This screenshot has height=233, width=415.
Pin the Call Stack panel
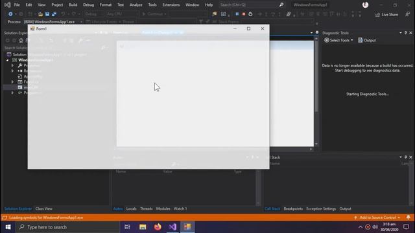click(405, 157)
